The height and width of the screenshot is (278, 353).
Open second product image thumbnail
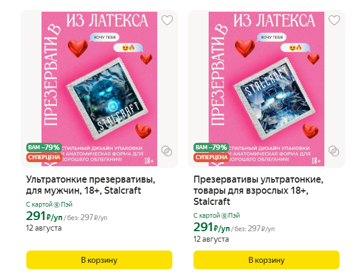267,89
